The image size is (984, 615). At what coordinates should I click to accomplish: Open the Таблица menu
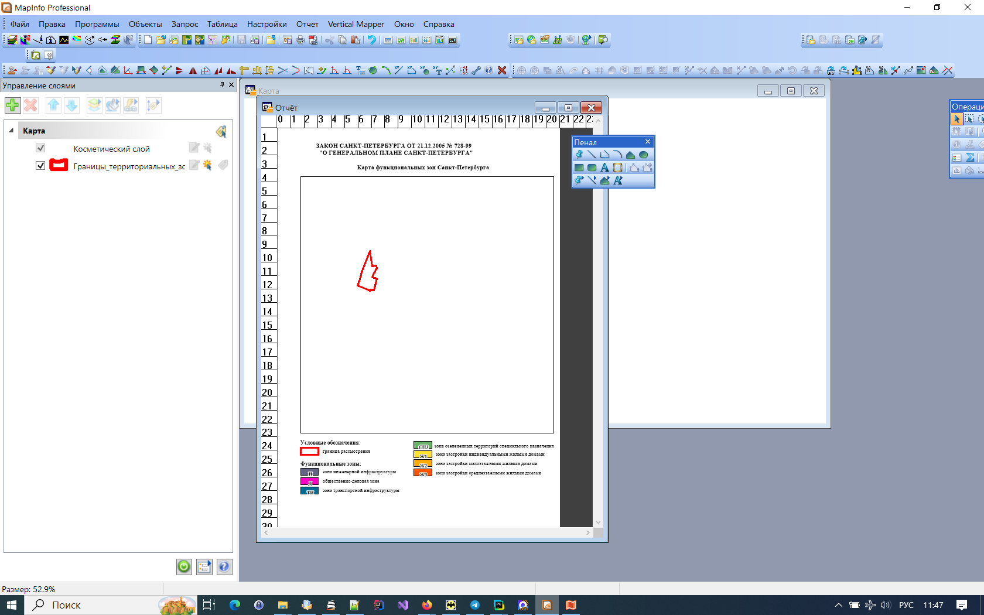(223, 24)
